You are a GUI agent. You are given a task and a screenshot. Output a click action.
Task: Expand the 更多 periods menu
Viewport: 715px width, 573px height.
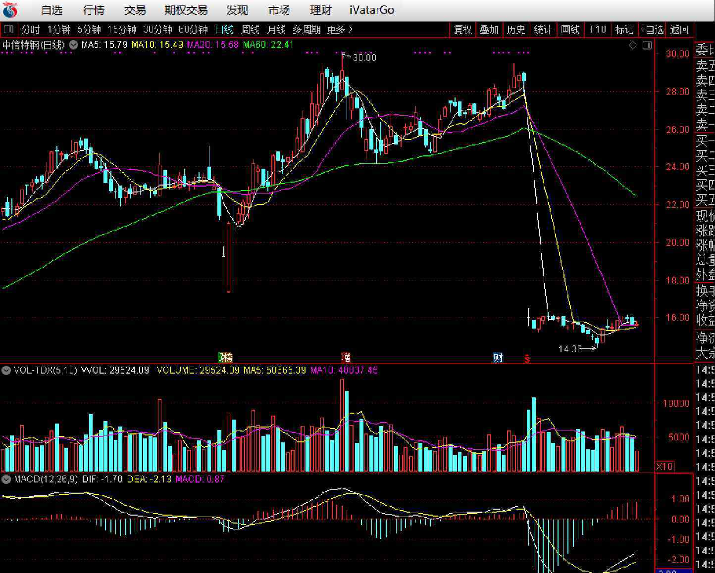pos(340,30)
